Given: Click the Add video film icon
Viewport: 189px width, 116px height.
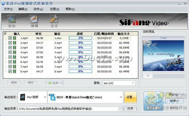Looking at the screenshot, I should click(12, 19).
